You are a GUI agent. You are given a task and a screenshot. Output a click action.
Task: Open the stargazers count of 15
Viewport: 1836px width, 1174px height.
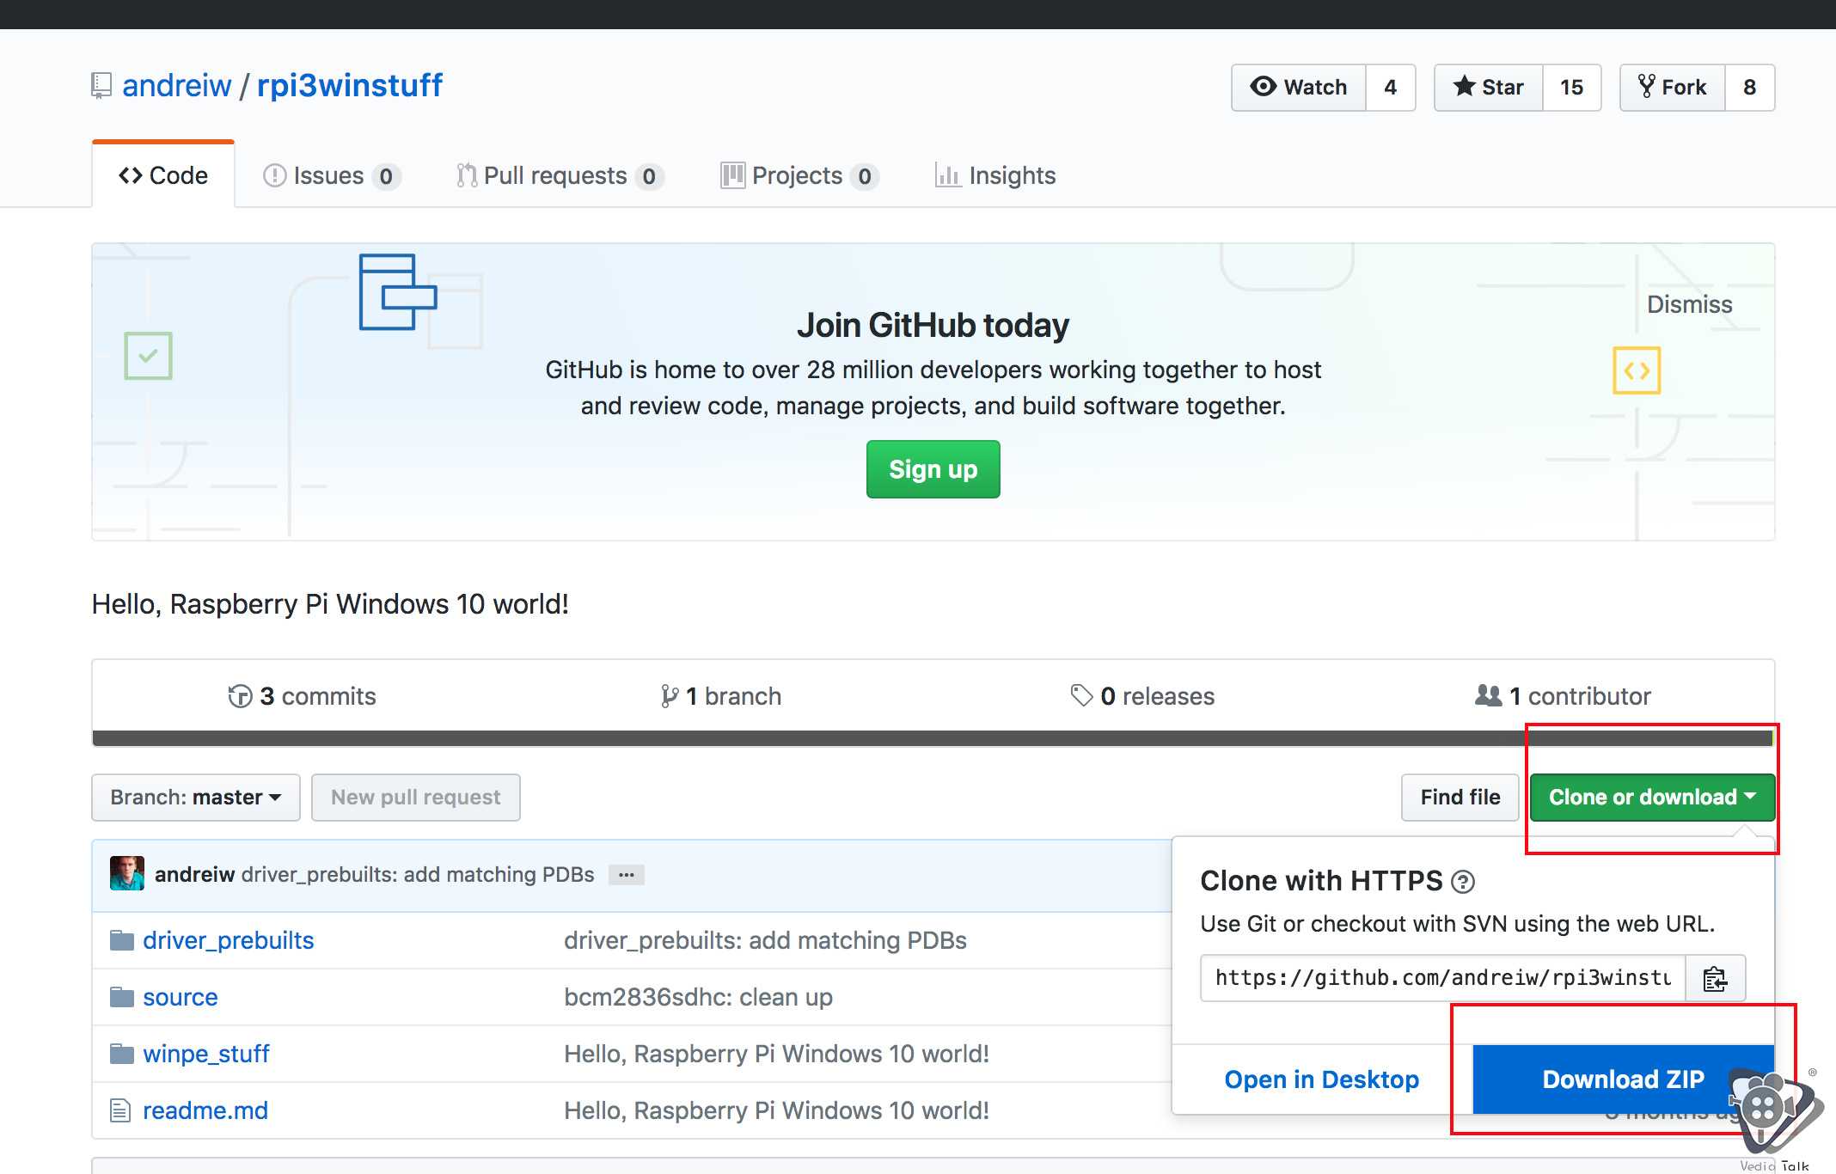1572,88
